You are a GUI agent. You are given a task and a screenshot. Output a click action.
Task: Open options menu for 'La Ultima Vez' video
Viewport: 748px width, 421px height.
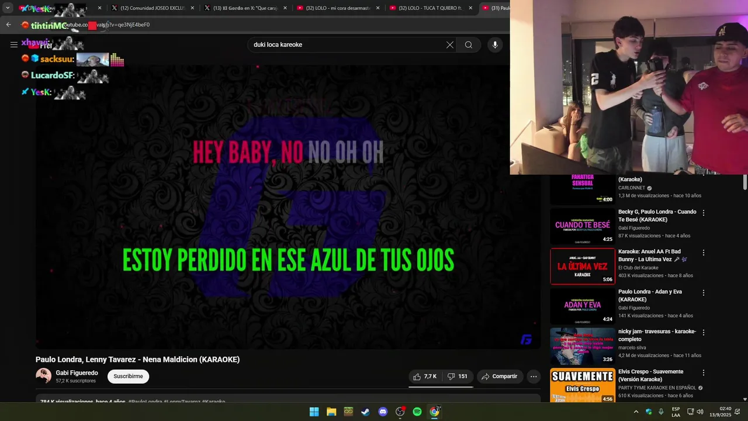(704, 253)
